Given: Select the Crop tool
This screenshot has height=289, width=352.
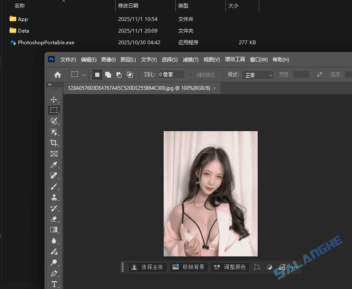Looking at the screenshot, I should pos(54,142).
